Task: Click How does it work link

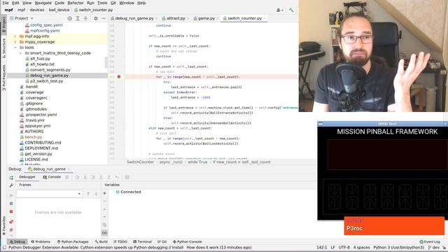Action: (x=203, y=247)
